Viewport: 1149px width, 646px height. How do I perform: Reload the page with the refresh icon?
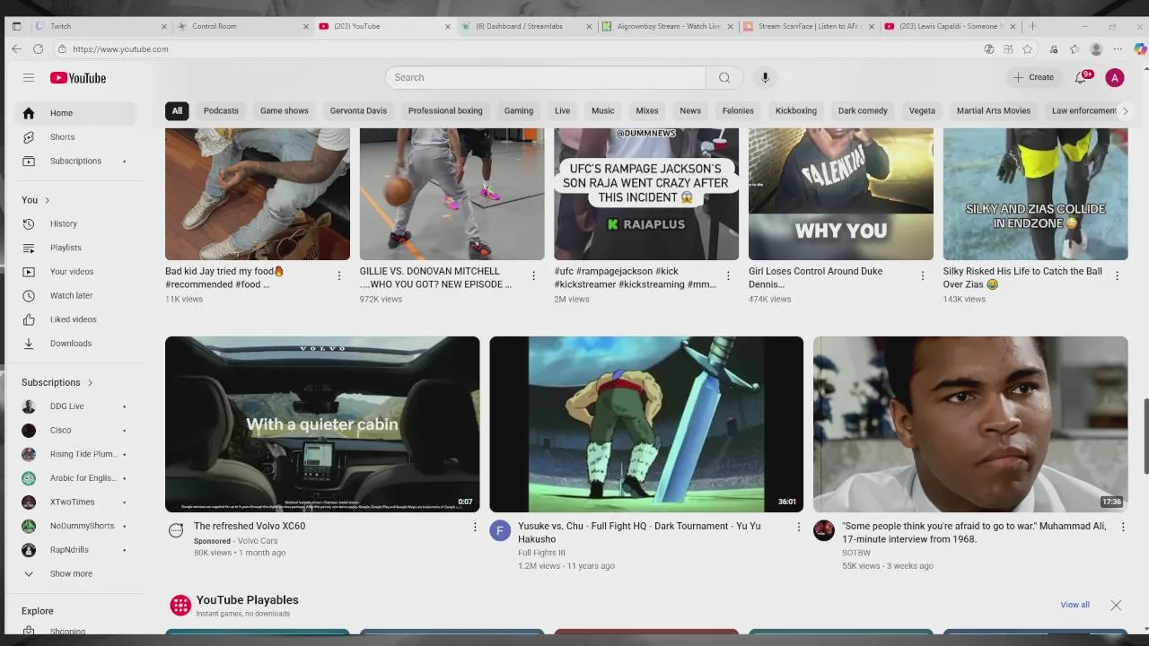pyautogui.click(x=38, y=49)
